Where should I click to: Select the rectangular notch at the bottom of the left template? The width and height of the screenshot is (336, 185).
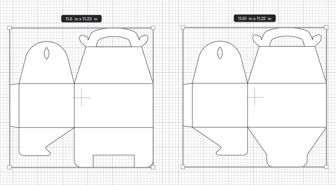114,161
